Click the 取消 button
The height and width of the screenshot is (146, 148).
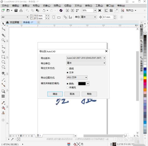tap(72, 94)
